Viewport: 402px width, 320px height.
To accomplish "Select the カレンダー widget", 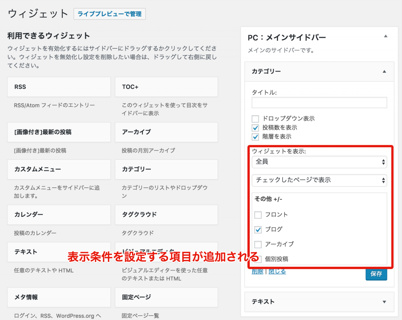I will 59,215.
